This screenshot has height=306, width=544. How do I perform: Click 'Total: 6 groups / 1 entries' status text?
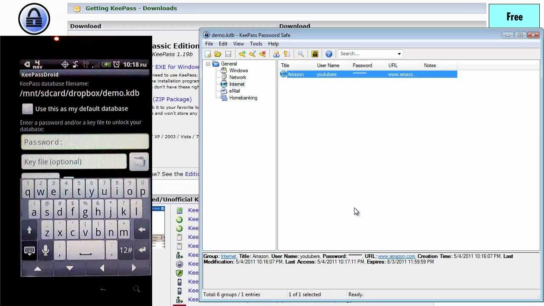[232, 295]
